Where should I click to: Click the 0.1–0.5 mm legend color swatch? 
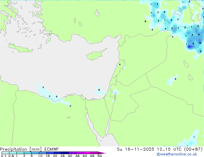click(x=5, y=153)
